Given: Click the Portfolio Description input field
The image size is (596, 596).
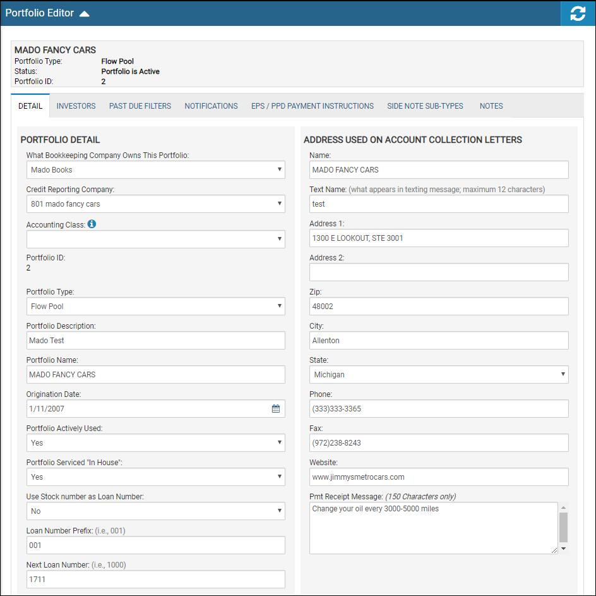Looking at the screenshot, I should tap(156, 341).
